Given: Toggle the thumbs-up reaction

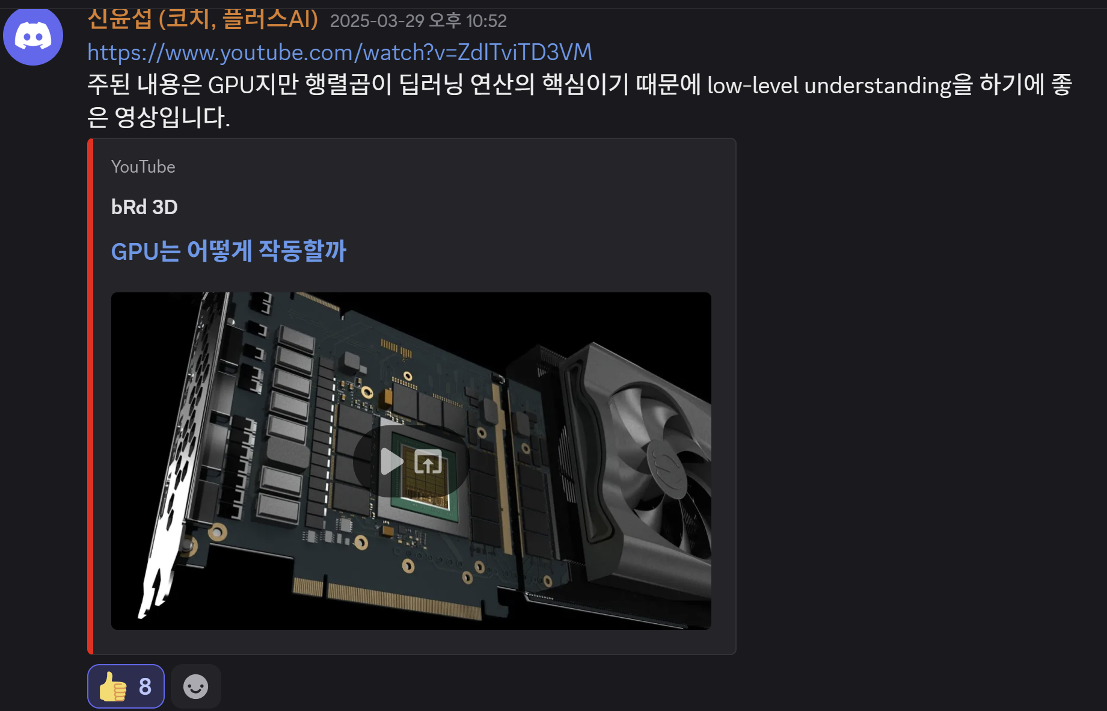Looking at the screenshot, I should (126, 686).
